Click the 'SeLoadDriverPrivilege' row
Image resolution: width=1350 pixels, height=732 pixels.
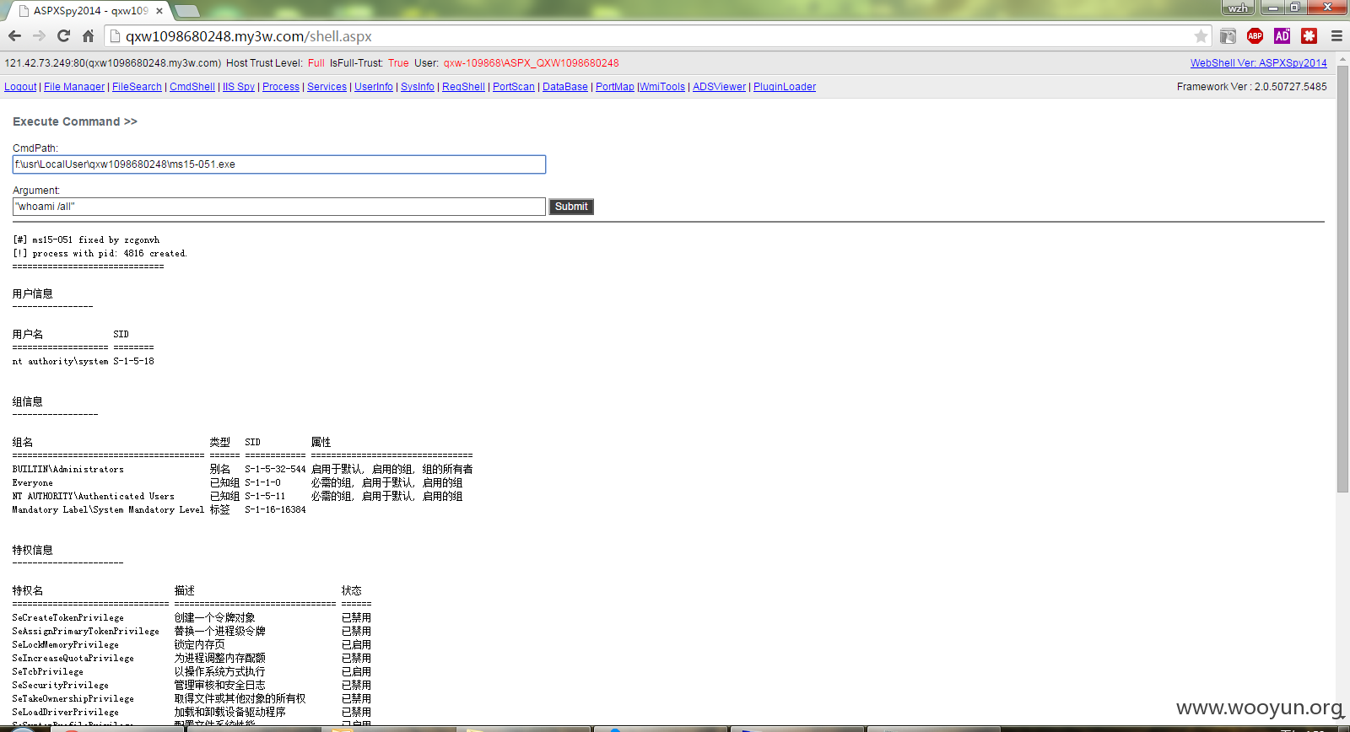[192, 712]
